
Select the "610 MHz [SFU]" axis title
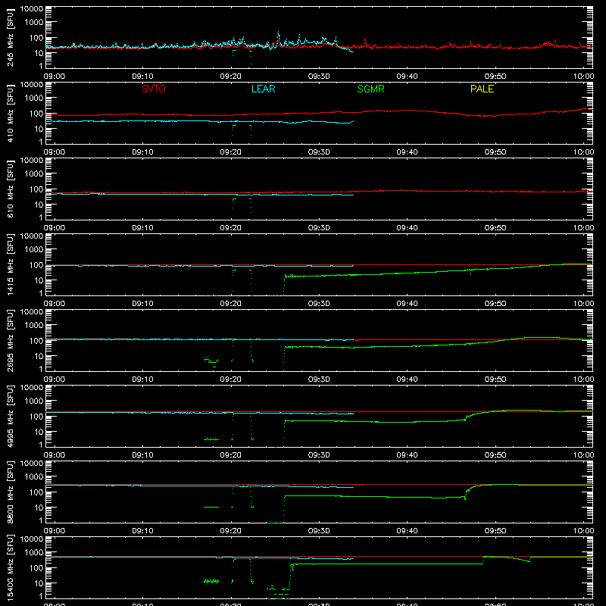point(10,189)
